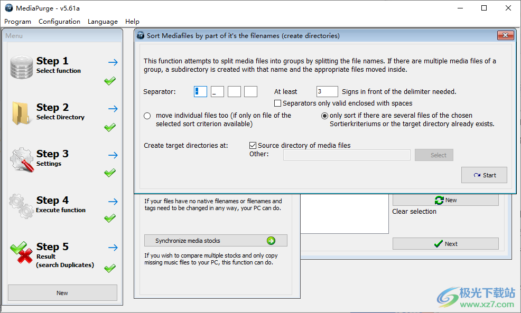Click the Step 2 Select Directory label

click(x=60, y=117)
